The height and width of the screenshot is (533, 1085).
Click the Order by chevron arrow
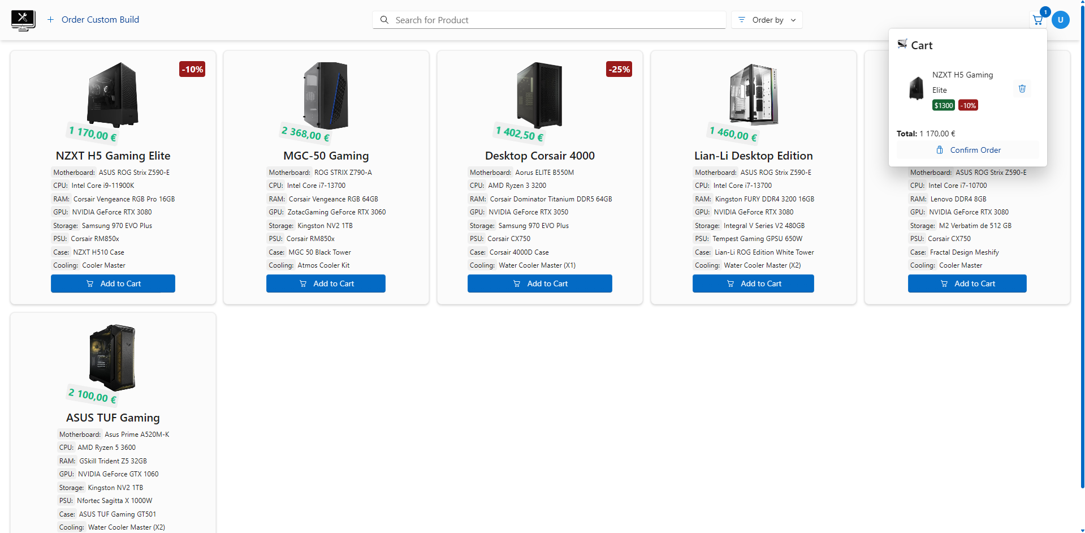click(x=793, y=20)
